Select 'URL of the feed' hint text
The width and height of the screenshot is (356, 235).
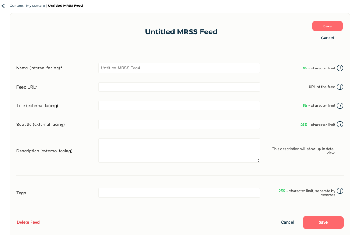pyautogui.click(x=322, y=87)
